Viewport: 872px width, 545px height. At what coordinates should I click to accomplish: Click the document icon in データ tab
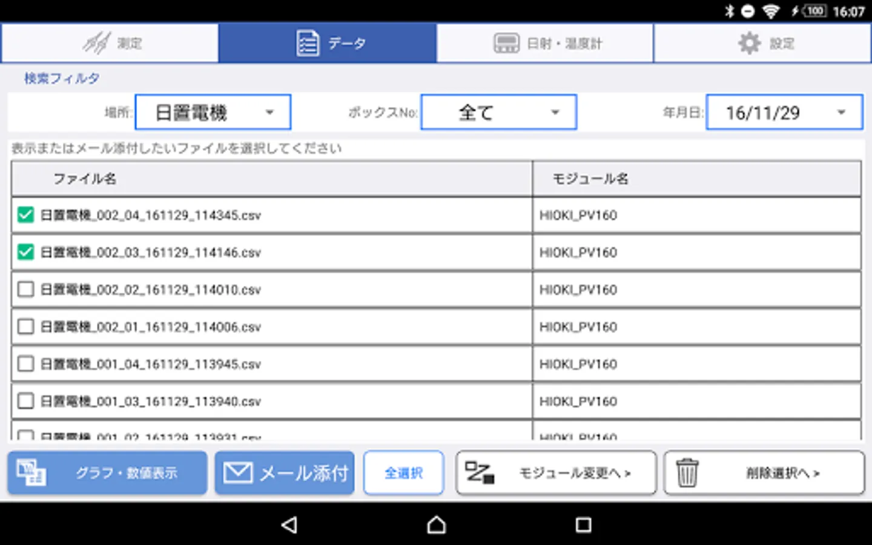pos(308,43)
